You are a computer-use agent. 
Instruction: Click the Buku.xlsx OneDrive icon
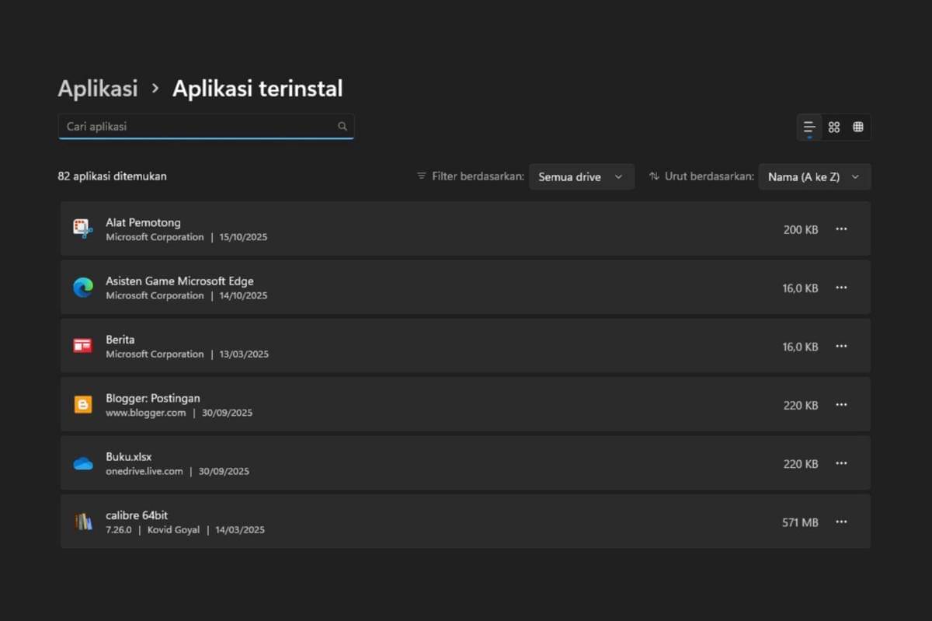[x=82, y=463]
